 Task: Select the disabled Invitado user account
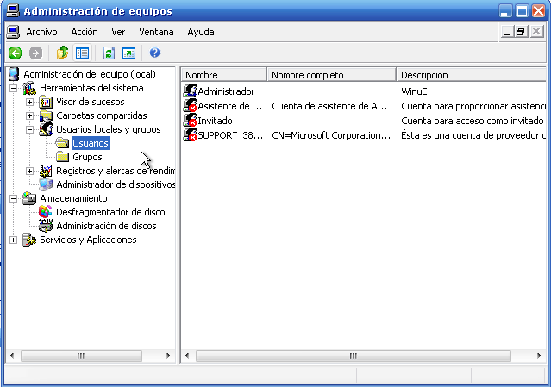(215, 121)
